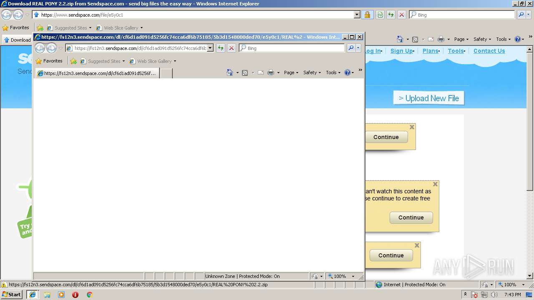
Task: Click the Start button
Action: pos(11,295)
